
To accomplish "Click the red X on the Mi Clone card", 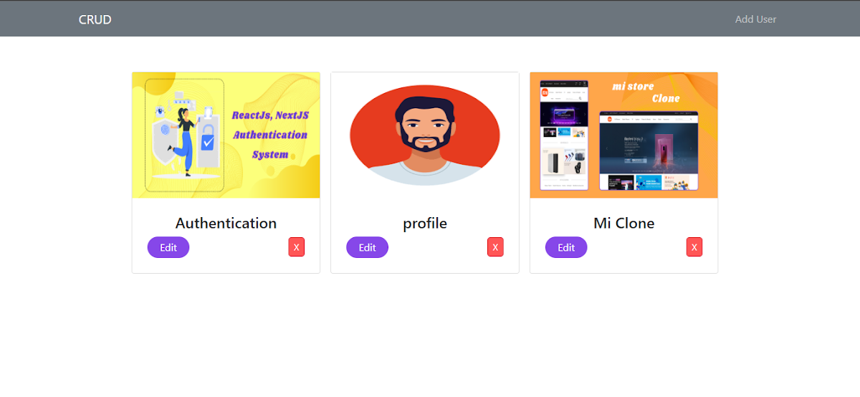I will click(694, 247).
